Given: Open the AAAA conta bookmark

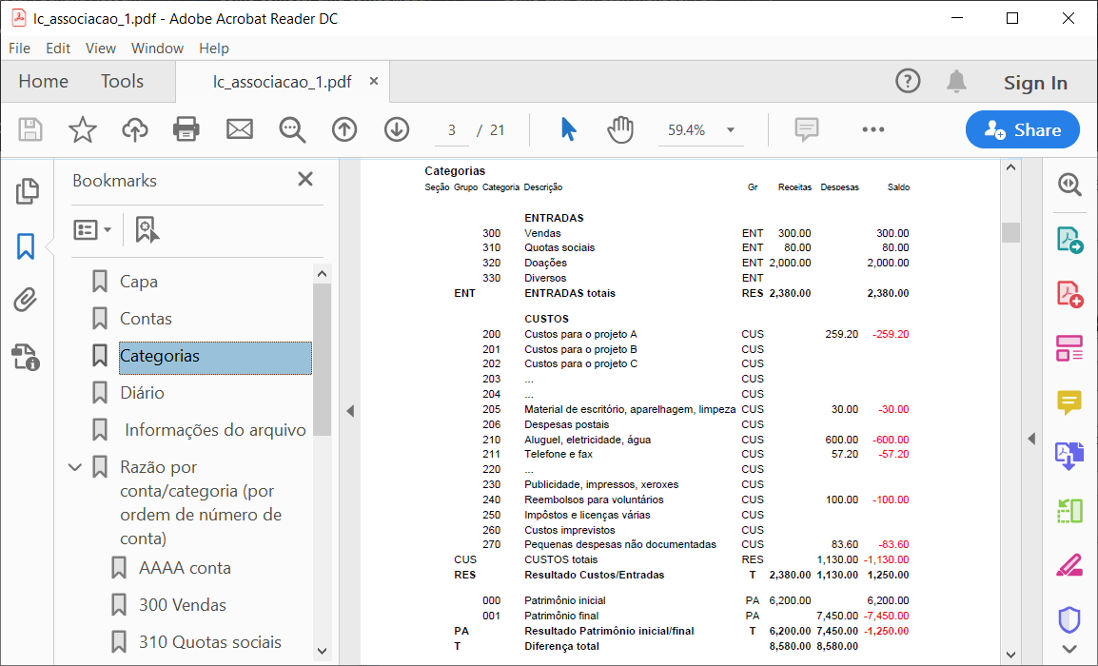Looking at the screenshot, I should click(x=185, y=568).
